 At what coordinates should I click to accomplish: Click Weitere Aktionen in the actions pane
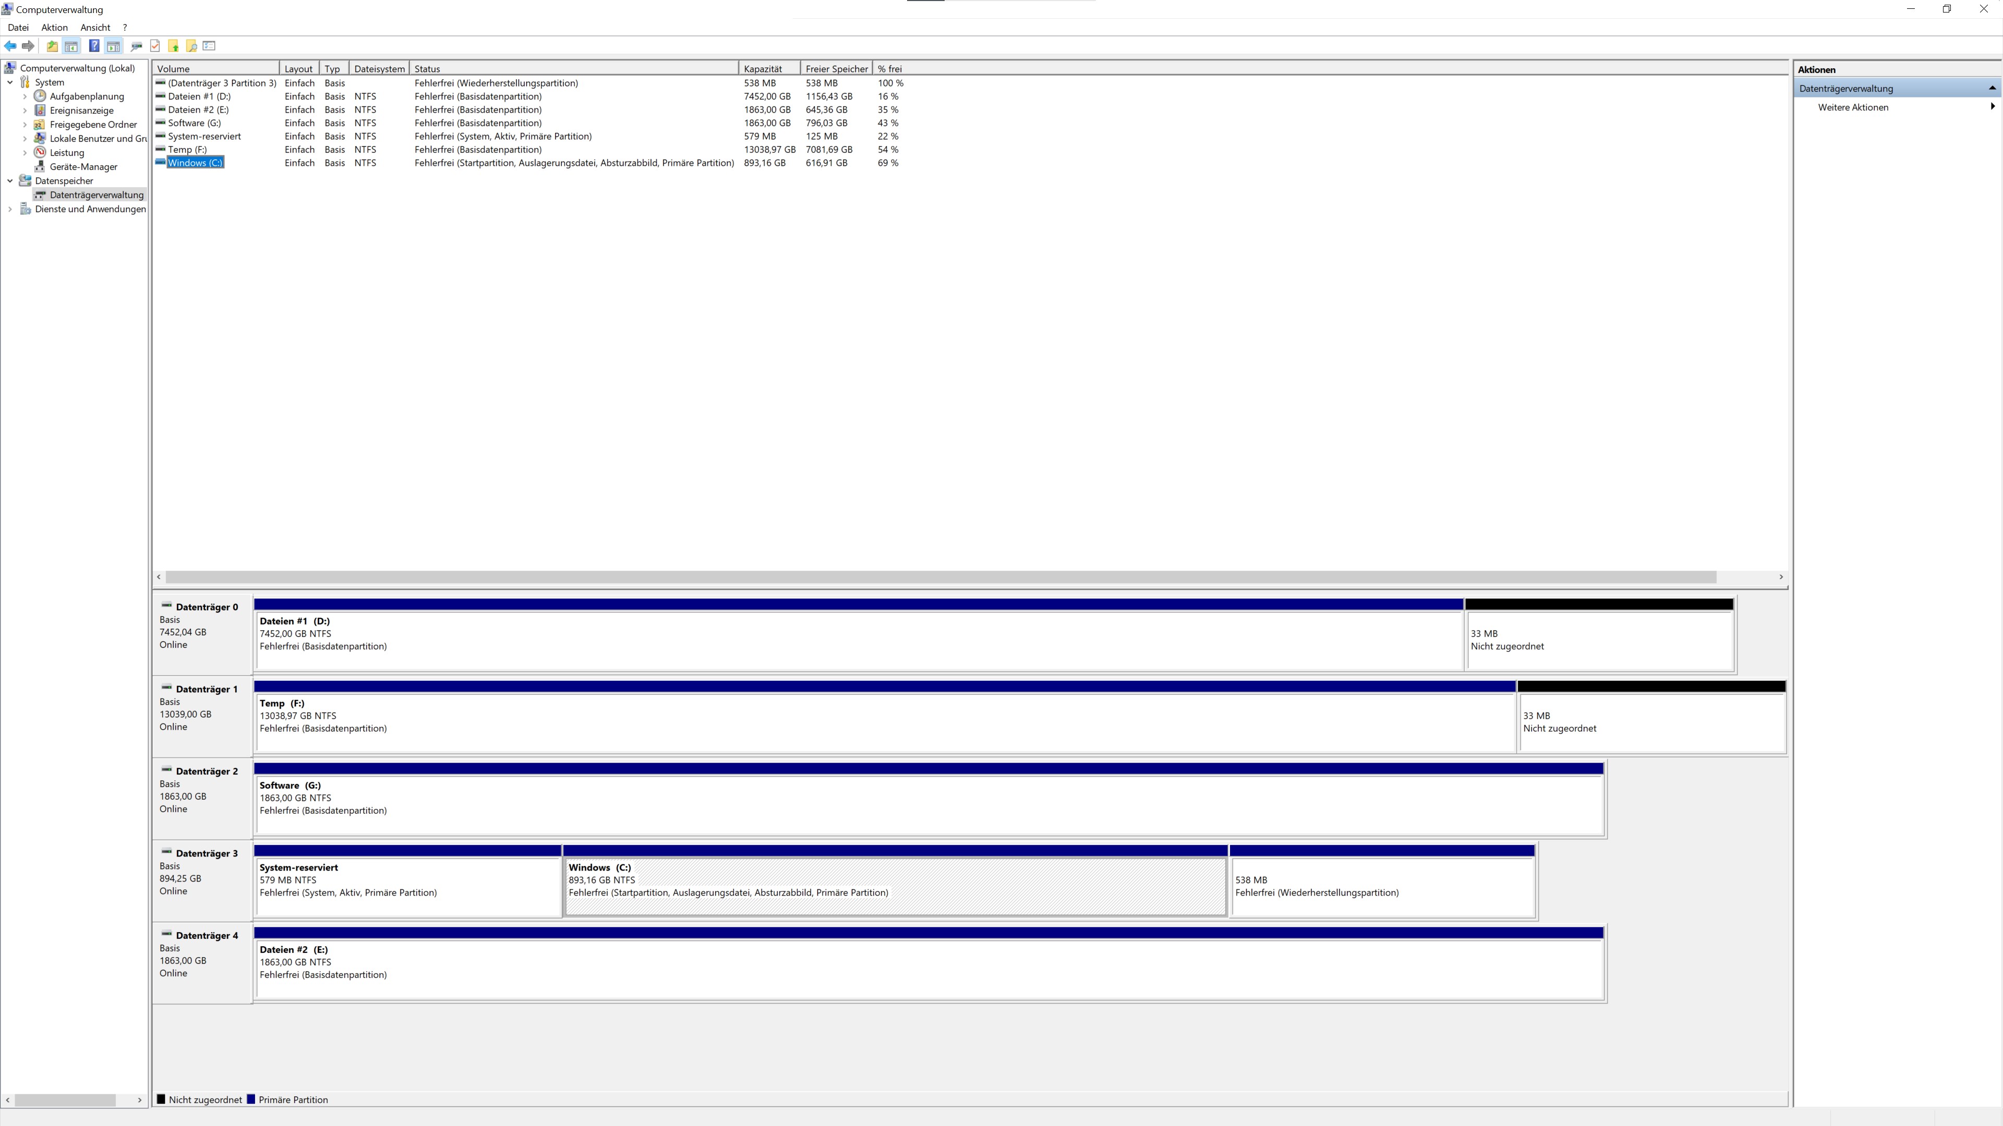[1853, 107]
